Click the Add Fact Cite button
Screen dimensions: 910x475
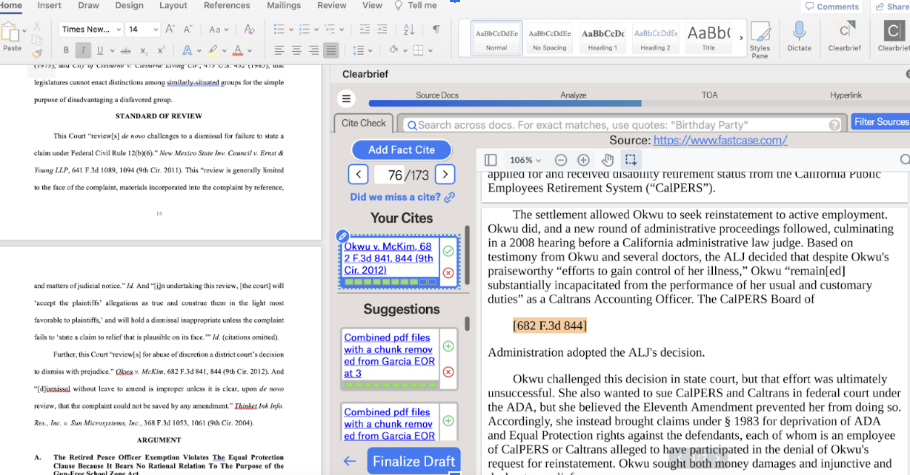pyautogui.click(x=401, y=149)
